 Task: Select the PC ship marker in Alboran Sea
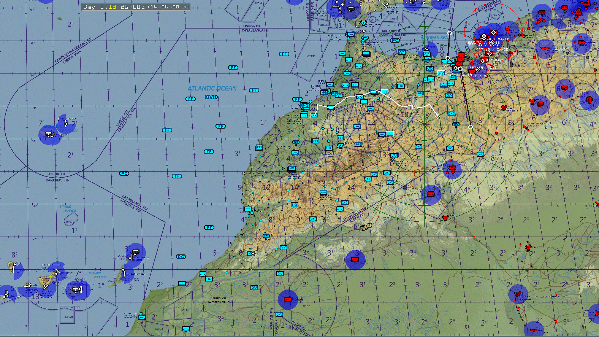395,40
